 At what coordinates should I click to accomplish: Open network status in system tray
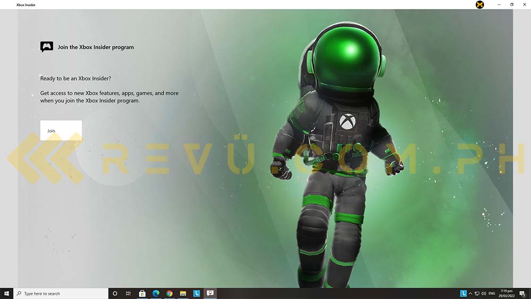pos(477,294)
